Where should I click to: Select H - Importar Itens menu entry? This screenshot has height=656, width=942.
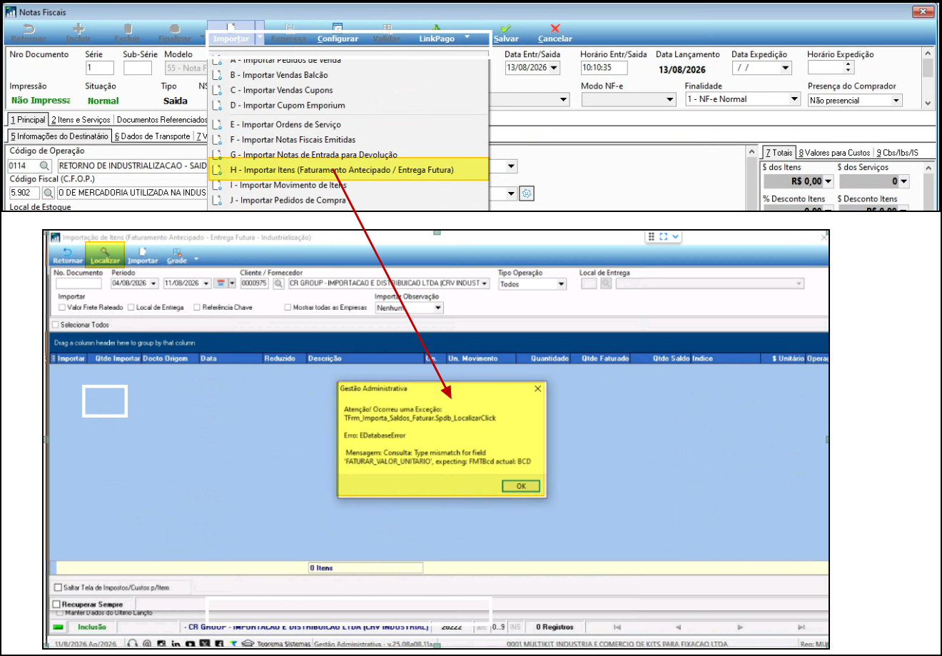coord(349,170)
